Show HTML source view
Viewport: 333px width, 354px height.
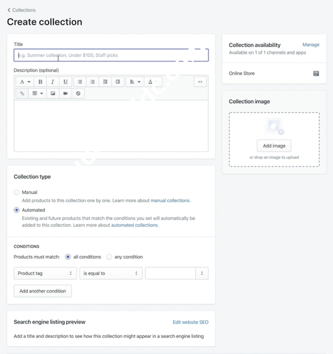point(200,82)
